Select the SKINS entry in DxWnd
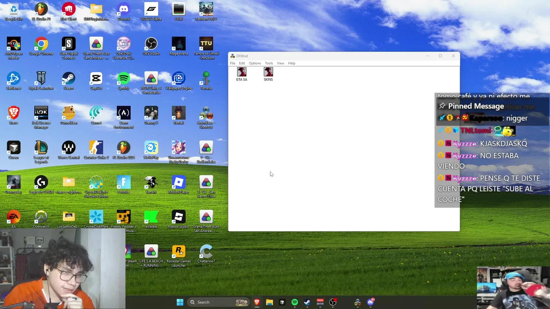The width and height of the screenshot is (550, 309). pos(268,74)
